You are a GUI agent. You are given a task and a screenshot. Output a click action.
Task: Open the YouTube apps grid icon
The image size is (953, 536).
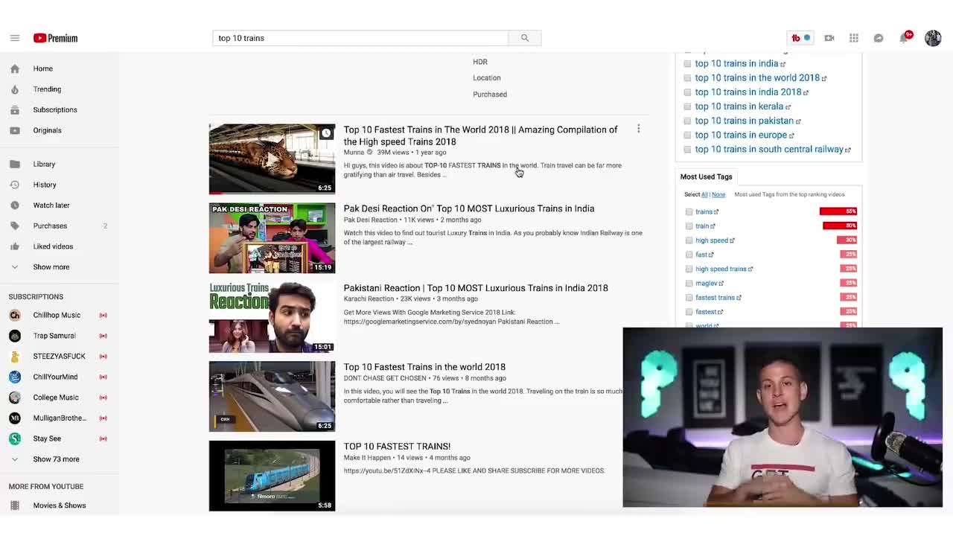coord(854,38)
